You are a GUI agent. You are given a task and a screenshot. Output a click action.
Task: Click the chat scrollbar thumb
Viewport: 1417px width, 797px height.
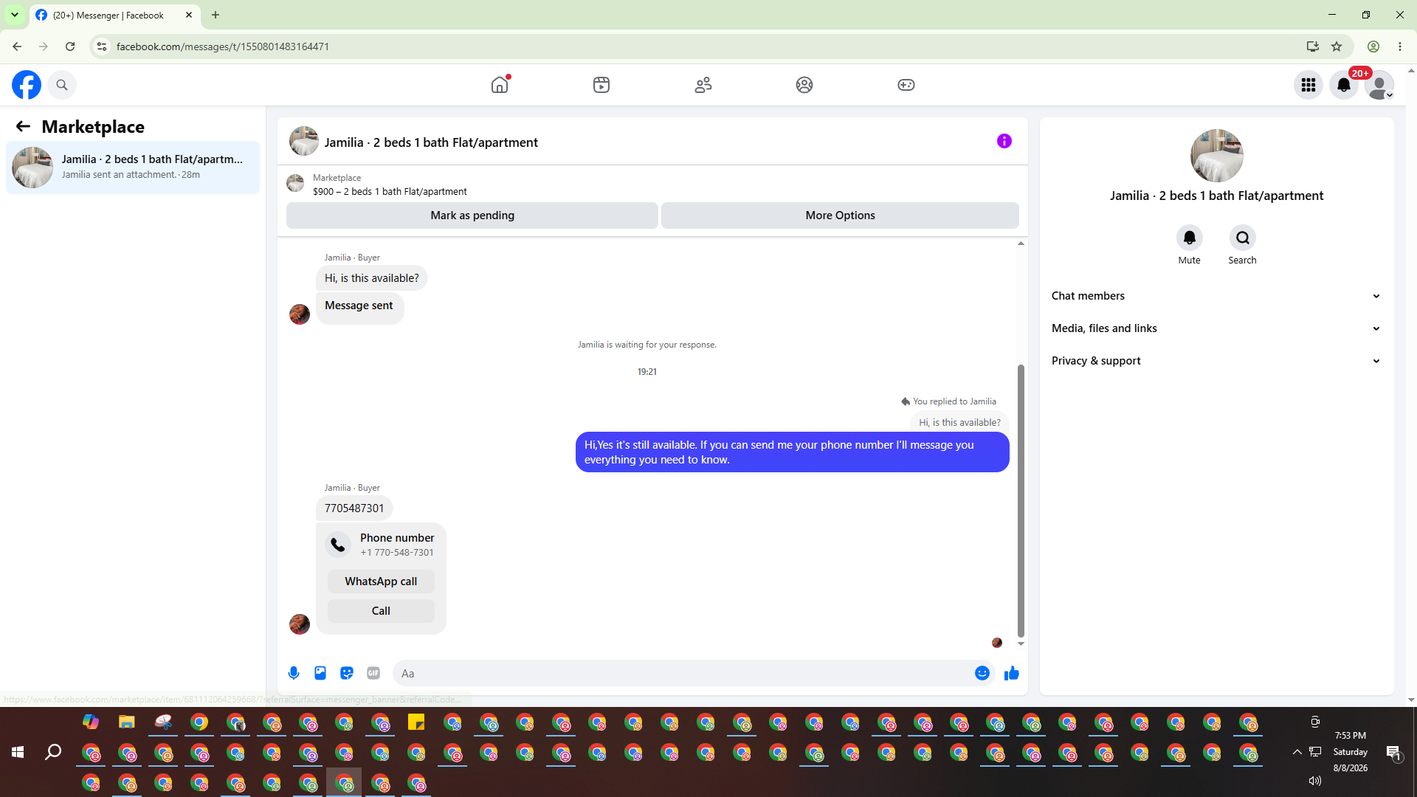pyautogui.click(x=1021, y=500)
